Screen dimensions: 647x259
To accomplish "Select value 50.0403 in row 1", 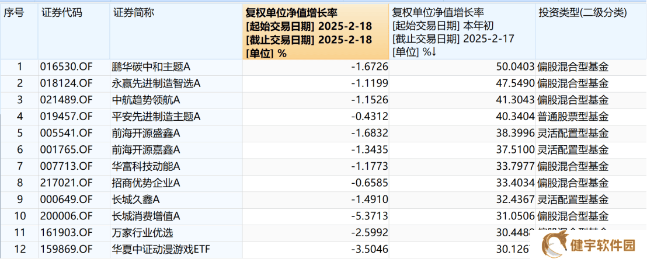I will coord(516,67).
